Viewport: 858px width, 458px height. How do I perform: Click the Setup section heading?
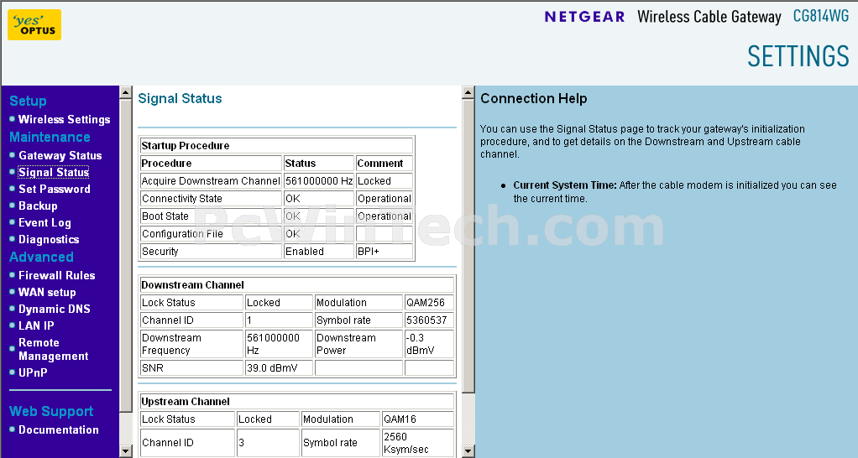click(x=28, y=101)
